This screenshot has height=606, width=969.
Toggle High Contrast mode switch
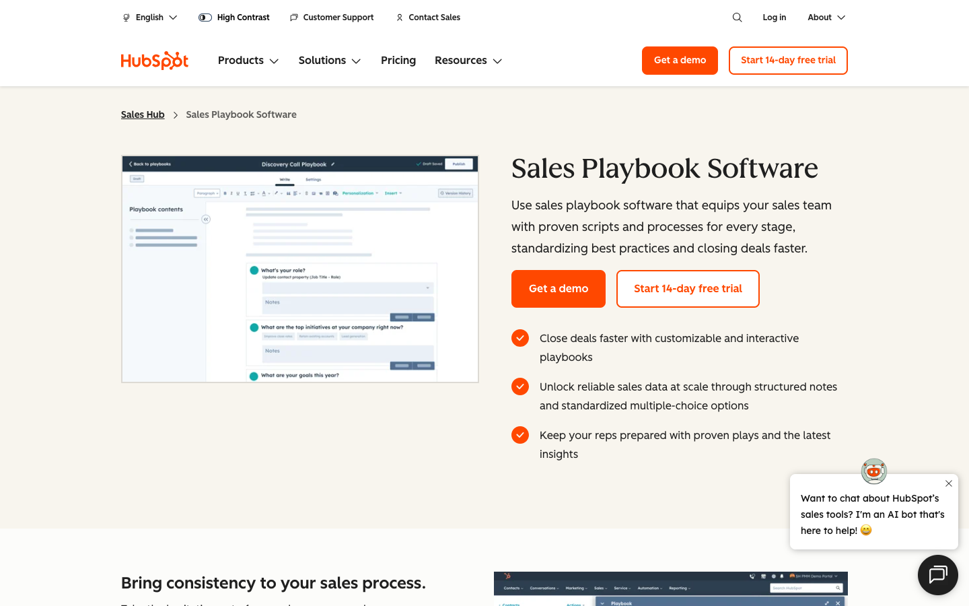[205, 18]
